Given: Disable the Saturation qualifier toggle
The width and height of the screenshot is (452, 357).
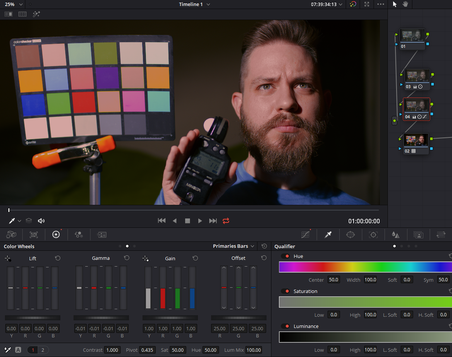Looking at the screenshot, I should point(286,291).
